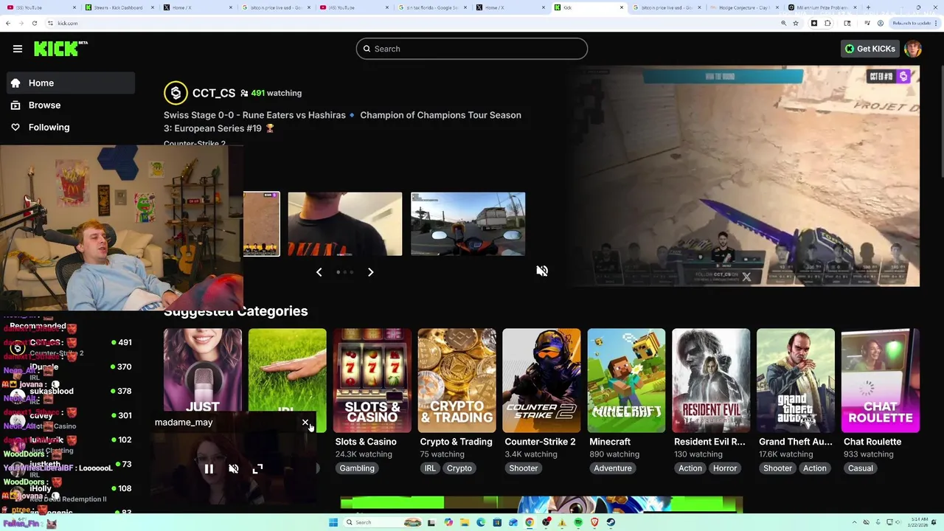Select the Shooter tag under Counter-Strike 2
The height and width of the screenshot is (531, 944).
click(x=523, y=468)
